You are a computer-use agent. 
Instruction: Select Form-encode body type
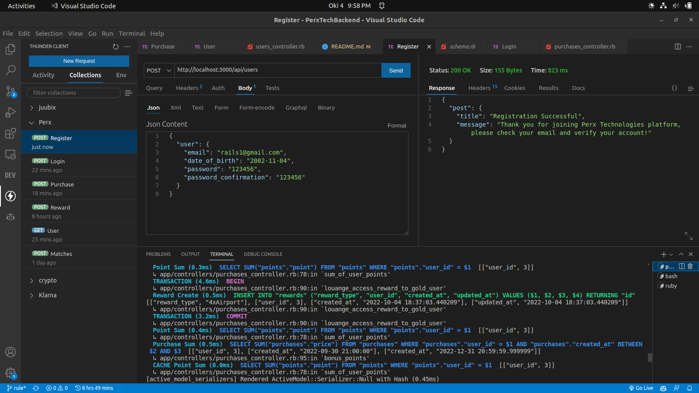pos(257,107)
